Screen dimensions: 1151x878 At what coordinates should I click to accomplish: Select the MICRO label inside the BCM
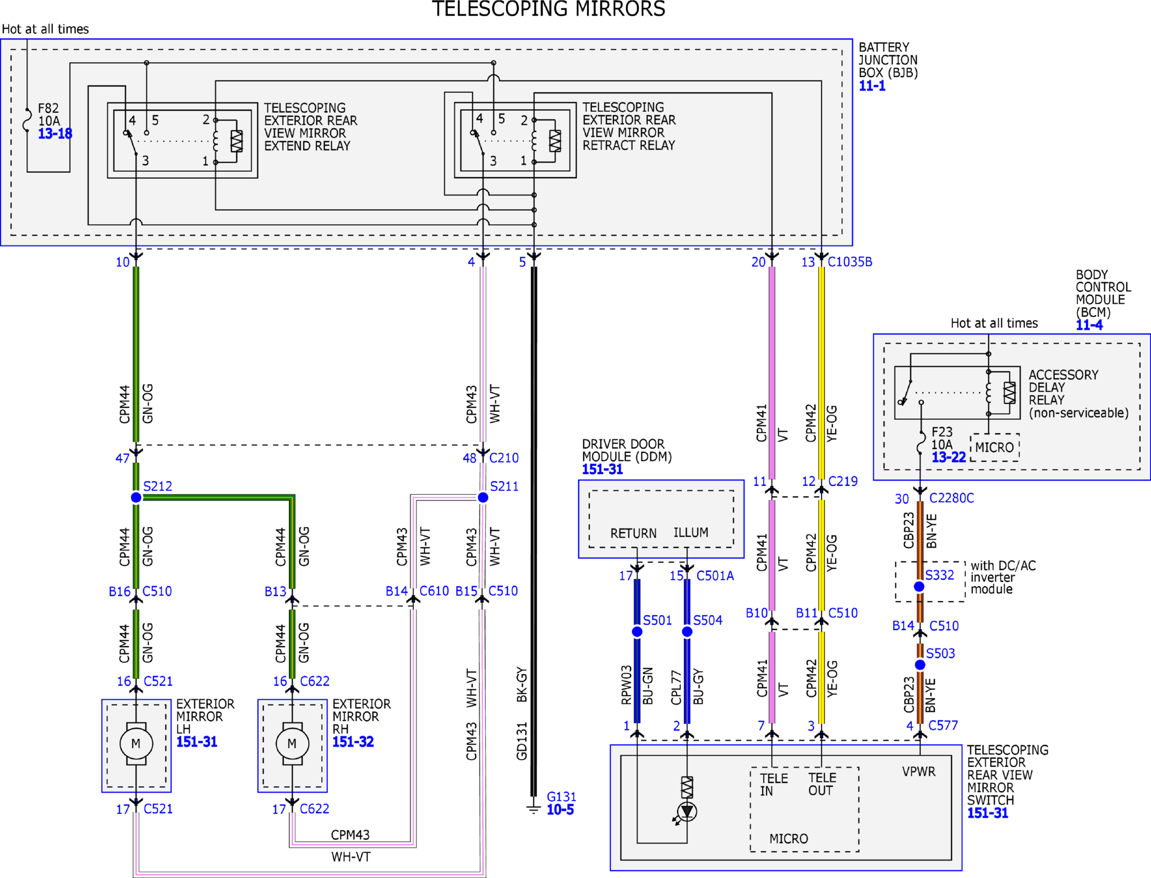[x=994, y=447]
